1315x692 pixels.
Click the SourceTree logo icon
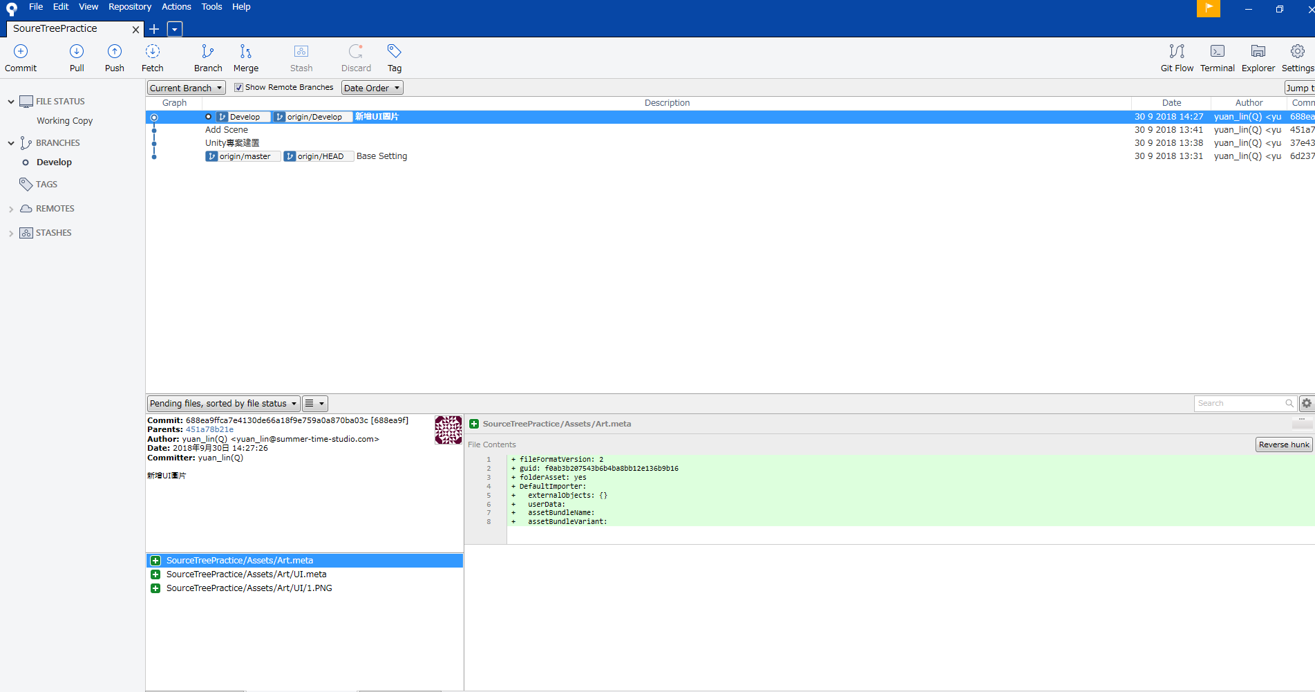(12, 8)
